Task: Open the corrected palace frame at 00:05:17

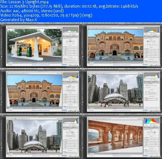Action: click(40, 91)
